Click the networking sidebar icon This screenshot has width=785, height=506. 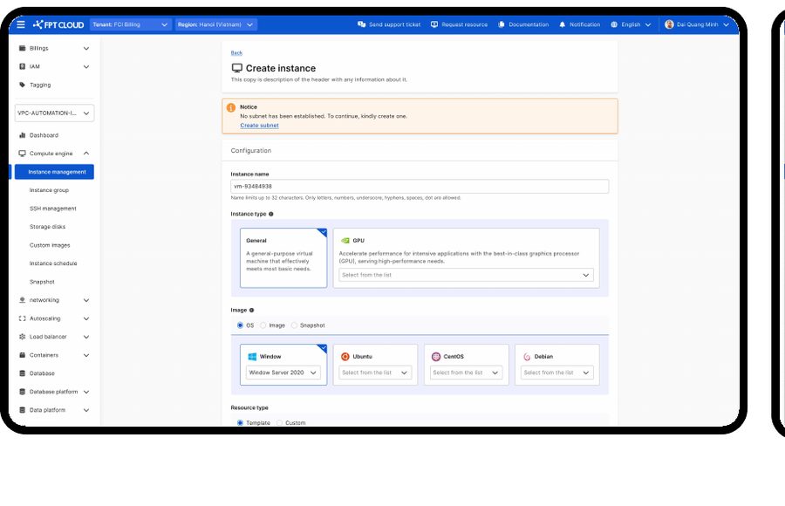click(22, 299)
